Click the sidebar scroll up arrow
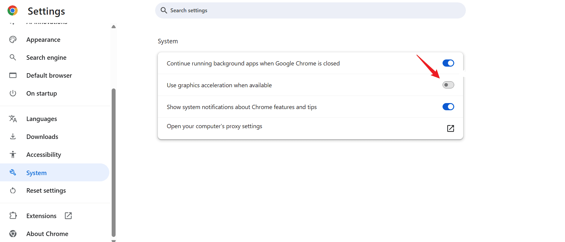 coord(113,27)
